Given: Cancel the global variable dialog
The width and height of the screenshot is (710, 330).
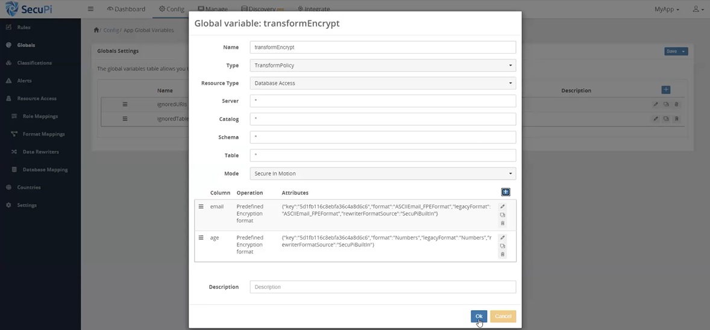Looking at the screenshot, I should click(503, 316).
